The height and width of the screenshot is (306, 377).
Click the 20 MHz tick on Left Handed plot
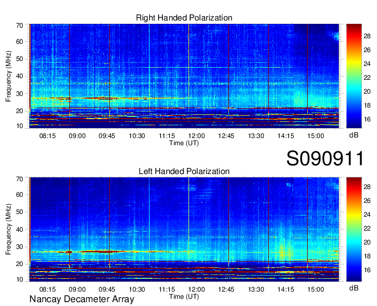[19, 264]
